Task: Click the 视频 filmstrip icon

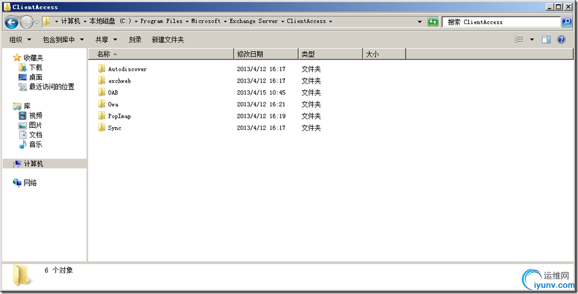Action: pyautogui.click(x=22, y=116)
